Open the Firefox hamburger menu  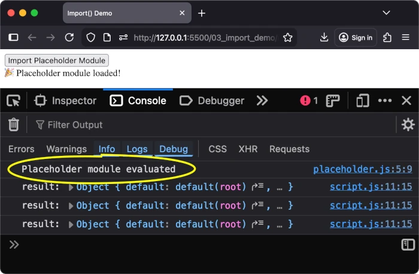(406, 37)
